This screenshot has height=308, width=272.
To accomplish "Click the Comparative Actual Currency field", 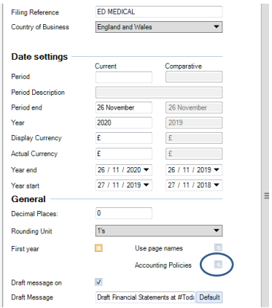I will tap(194, 154).
